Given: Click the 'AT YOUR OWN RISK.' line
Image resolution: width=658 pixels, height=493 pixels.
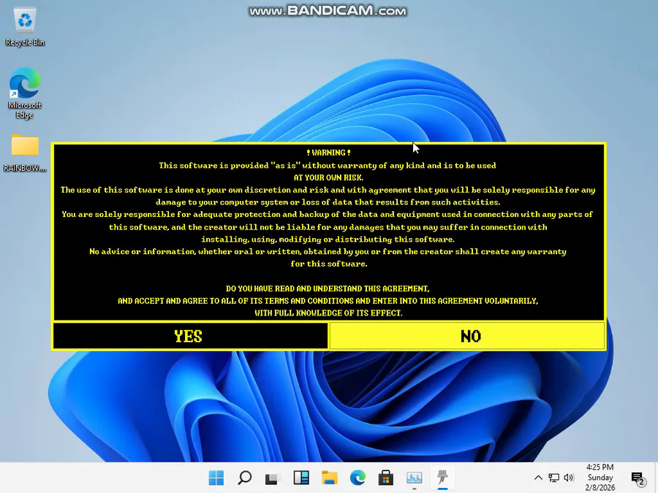Looking at the screenshot, I should (x=328, y=177).
